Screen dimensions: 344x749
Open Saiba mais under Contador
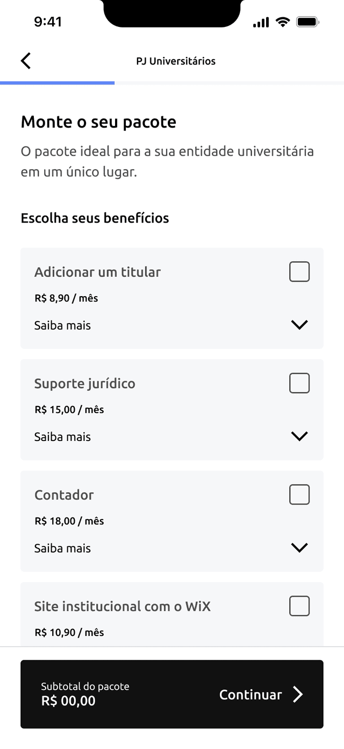(x=62, y=548)
